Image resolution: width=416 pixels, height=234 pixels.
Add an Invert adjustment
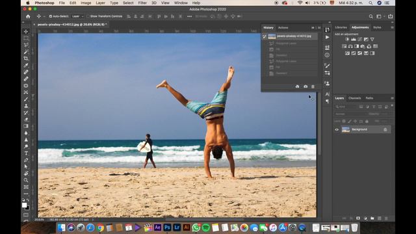(347, 53)
